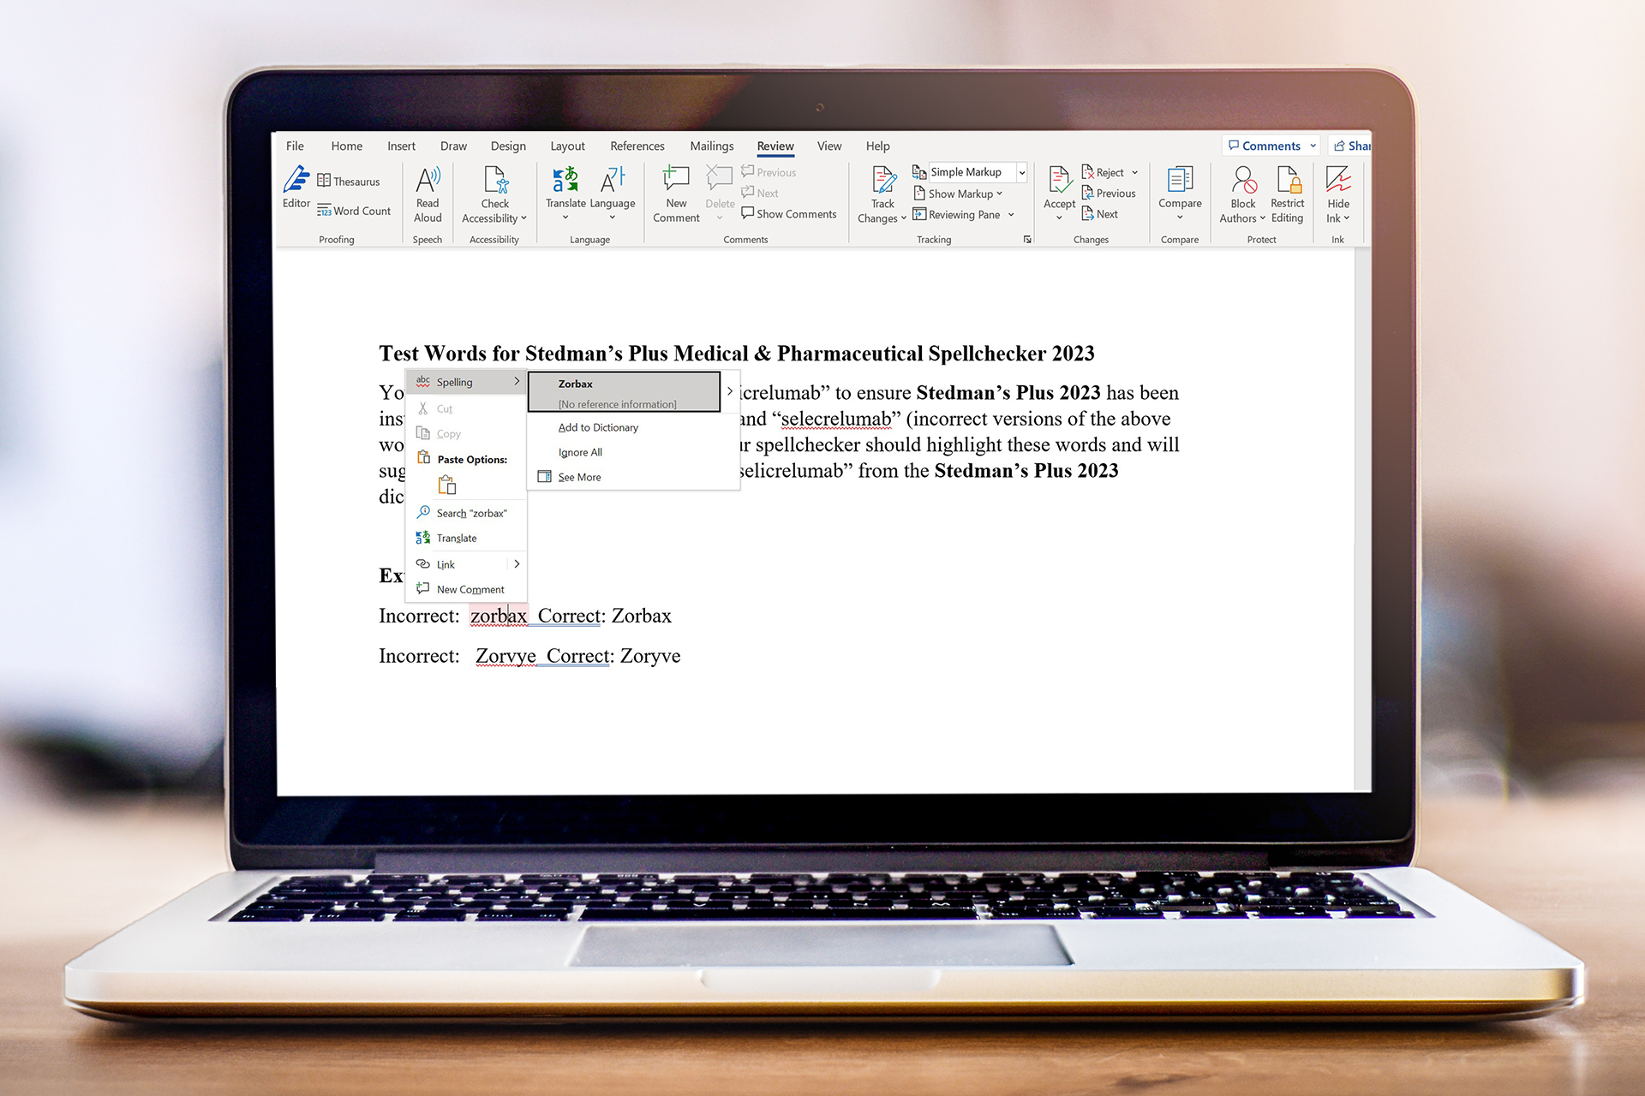The height and width of the screenshot is (1096, 1645).
Task: Select the Zorbax spelling suggestion
Action: (x=624, y=392)
